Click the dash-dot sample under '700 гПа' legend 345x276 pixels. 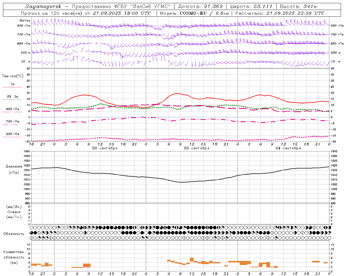point(12,125)
